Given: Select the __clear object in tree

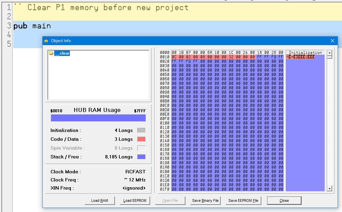Looking at the screenshot, I should coord(62,53).
